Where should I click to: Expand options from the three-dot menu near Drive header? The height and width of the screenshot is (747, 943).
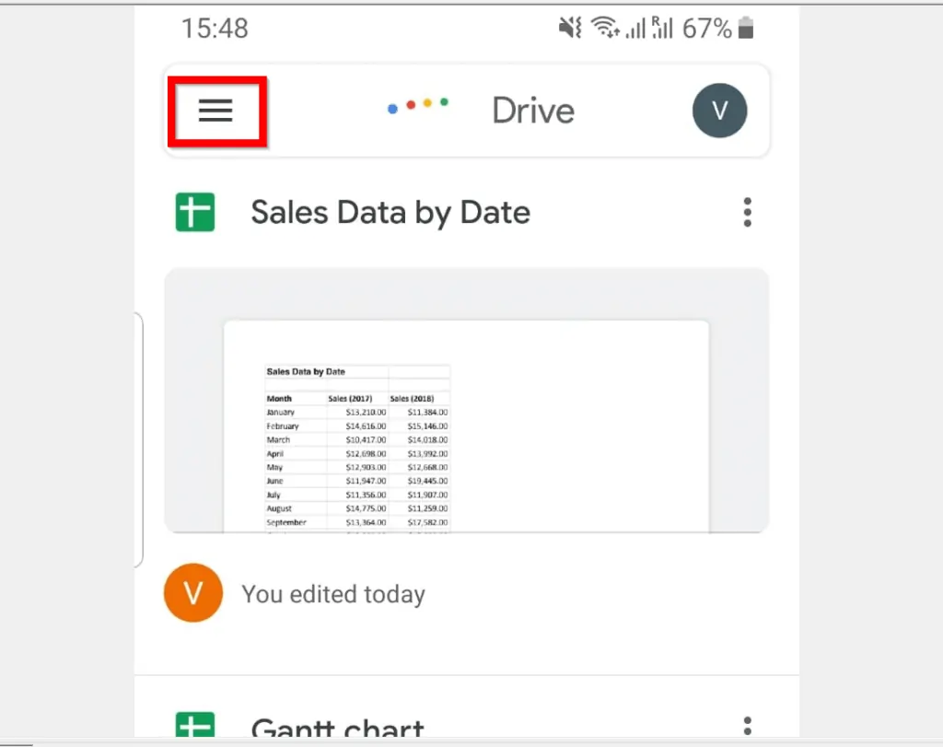pos(748,212)
